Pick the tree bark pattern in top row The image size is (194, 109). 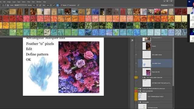pyautogui.click(x=130, y=12)
